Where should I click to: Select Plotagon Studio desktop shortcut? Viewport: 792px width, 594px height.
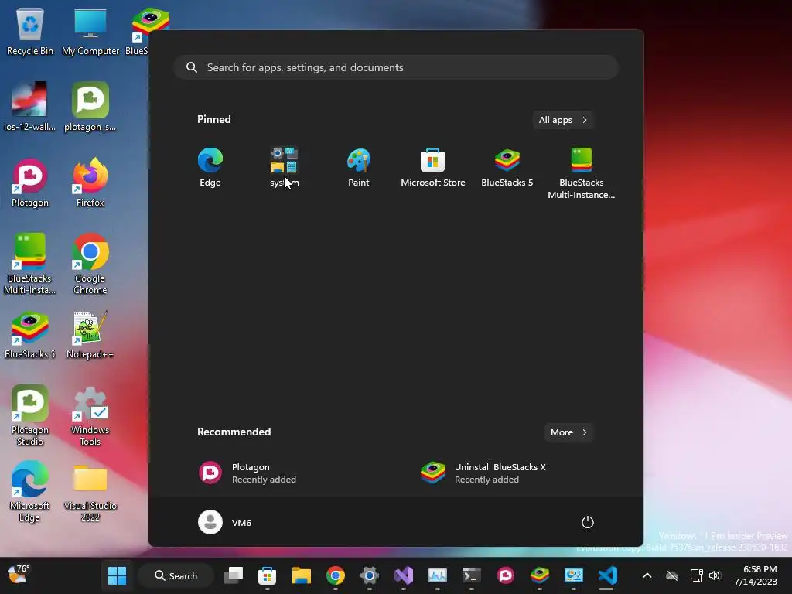coord(30,415)
